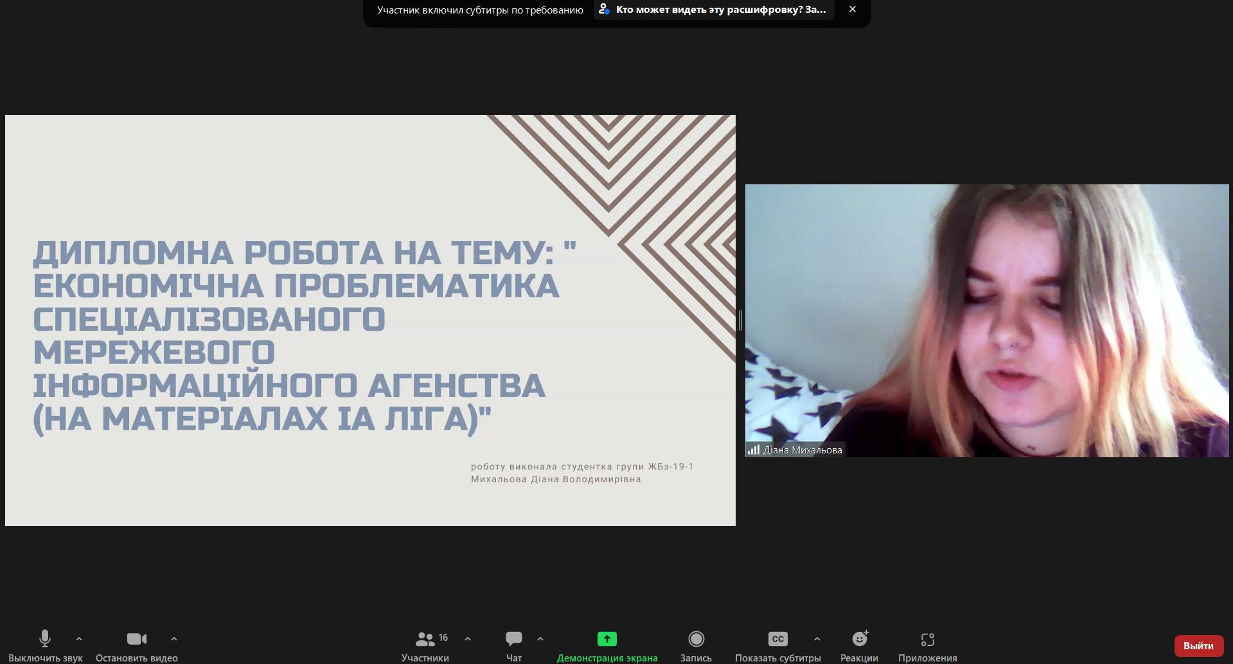Stop camera with Остановить видео
1233x664 pixels.
pos(136,646)
